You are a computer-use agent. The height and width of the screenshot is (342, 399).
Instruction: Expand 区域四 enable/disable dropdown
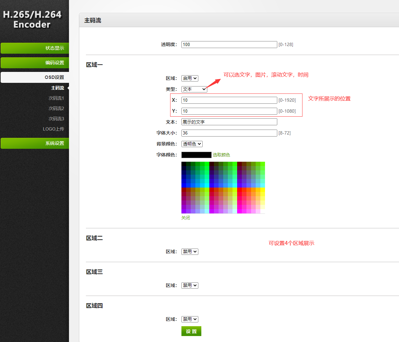[x=190, y=319]
